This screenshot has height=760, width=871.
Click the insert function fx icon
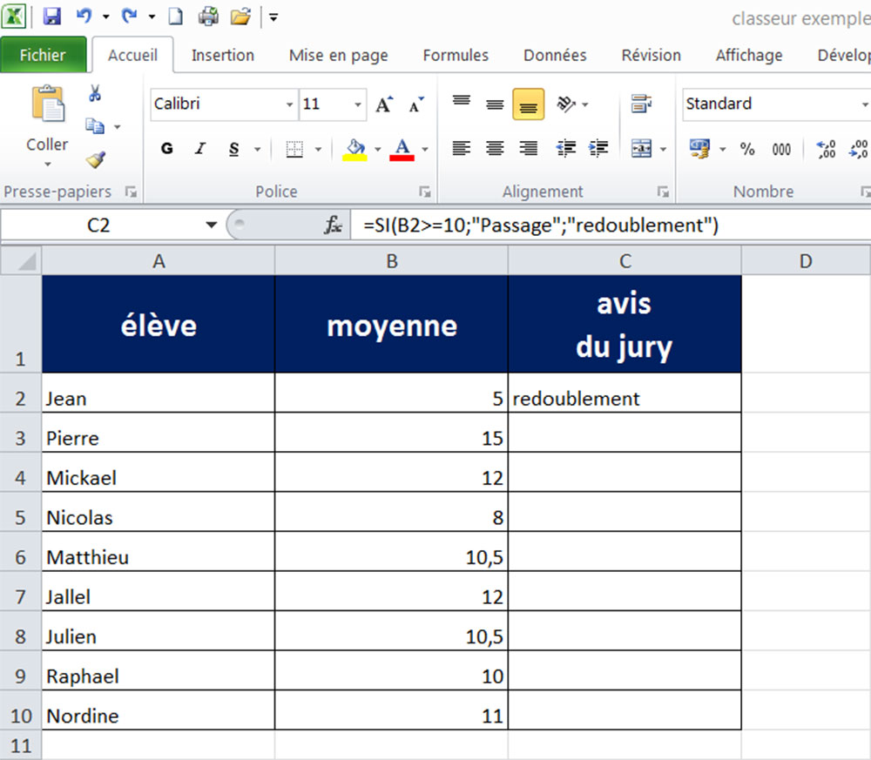(333, 225)
